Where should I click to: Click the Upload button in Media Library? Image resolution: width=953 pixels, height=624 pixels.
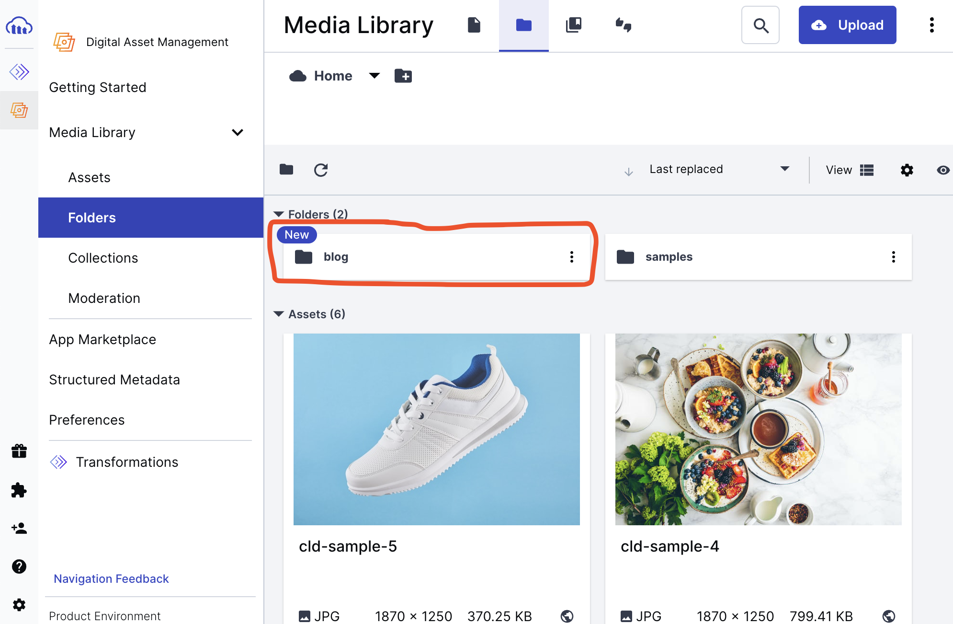click(x=848, y=25)
